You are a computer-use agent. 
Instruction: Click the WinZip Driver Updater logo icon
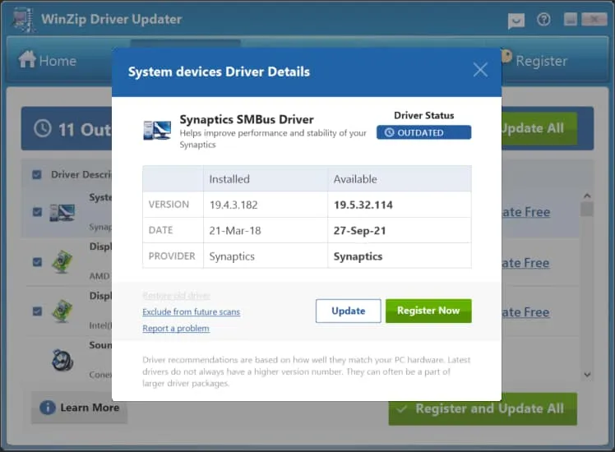point(23,20)
